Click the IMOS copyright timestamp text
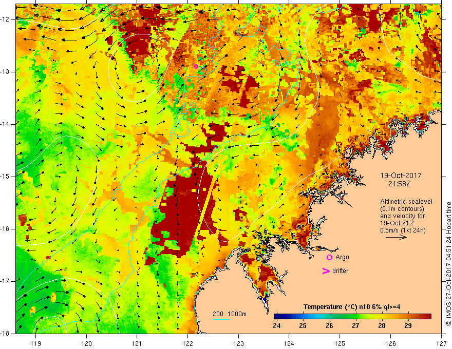Screen dimensions: 452x349 pos(448,264)
